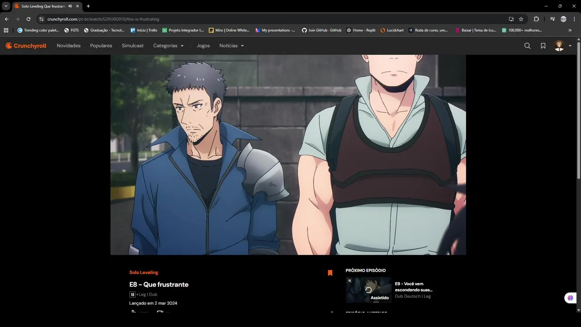The height and width of the screenshot is (327, 581).
Task: Open the Join GitHub bookmark
Action: pos(322,30)
